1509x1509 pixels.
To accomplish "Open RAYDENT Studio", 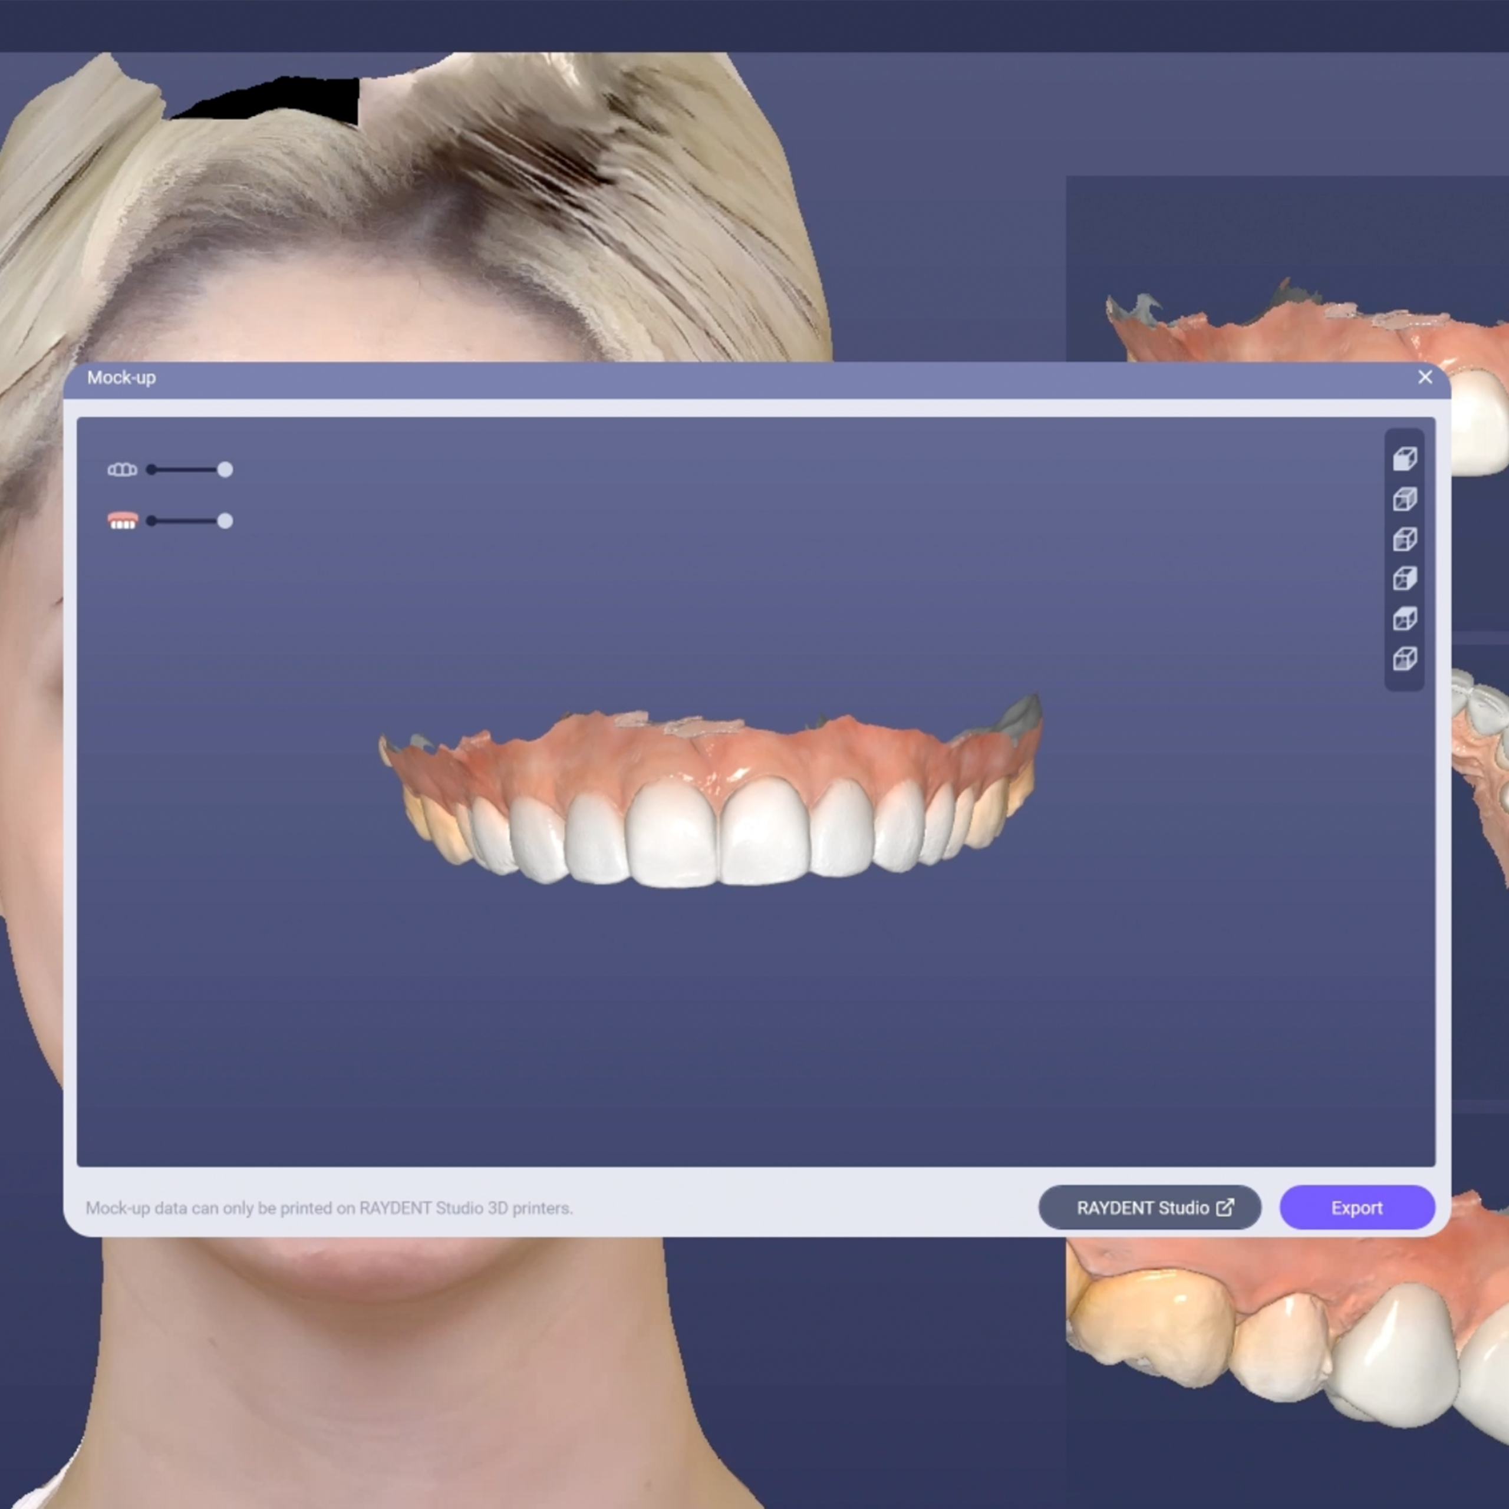I will [1148, 1208].
